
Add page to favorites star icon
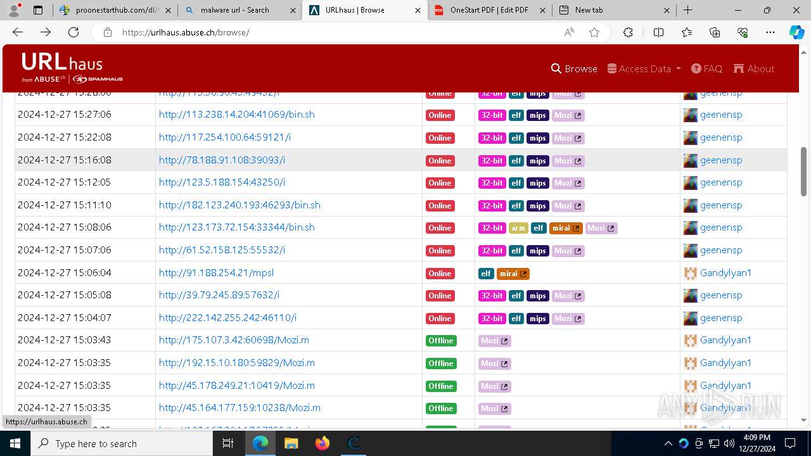[x=594, y=32]
